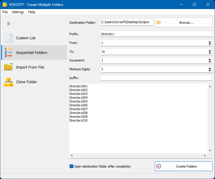Click Directory007 in the preview list
The height and width of the screenshot is (179, 215).
(x=78, y=109)
